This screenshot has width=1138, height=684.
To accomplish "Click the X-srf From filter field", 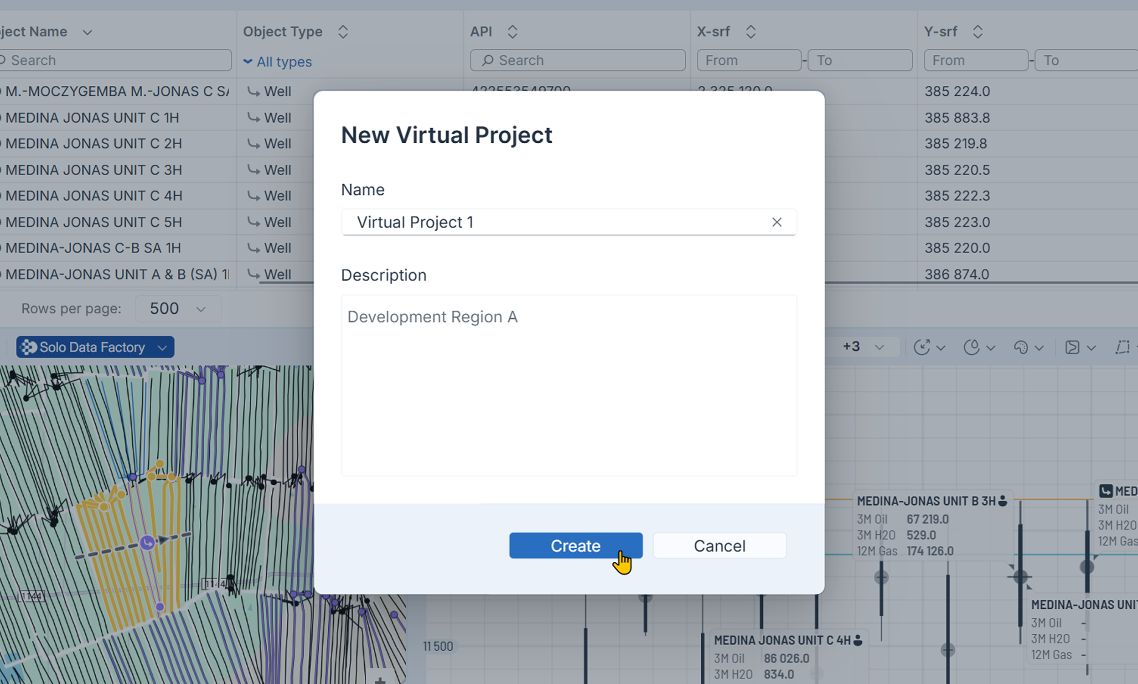I will (x=748, y=60).
